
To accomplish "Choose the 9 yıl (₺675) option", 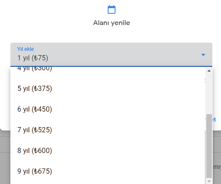I will coord(108,171).
